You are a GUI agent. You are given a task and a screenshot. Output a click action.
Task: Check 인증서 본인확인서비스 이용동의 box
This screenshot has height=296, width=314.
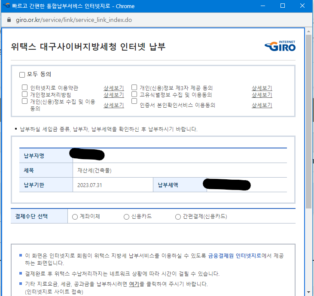134,101
